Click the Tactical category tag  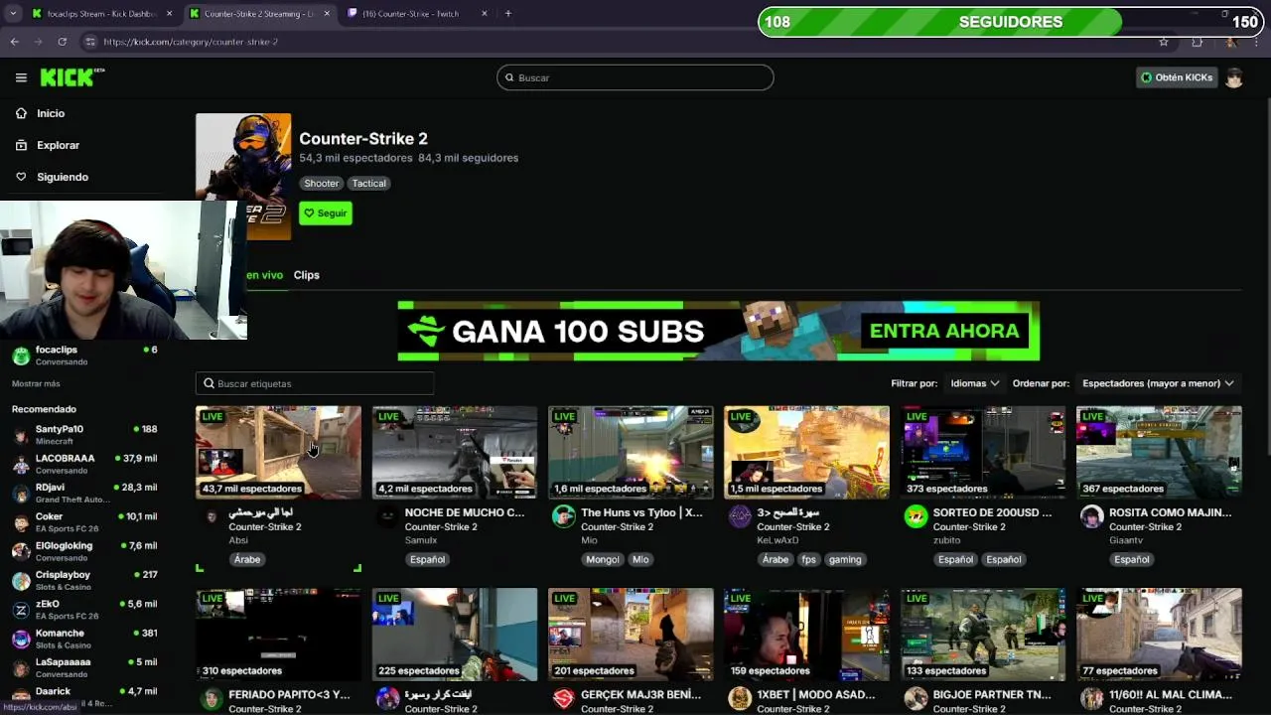click(368, 183)
